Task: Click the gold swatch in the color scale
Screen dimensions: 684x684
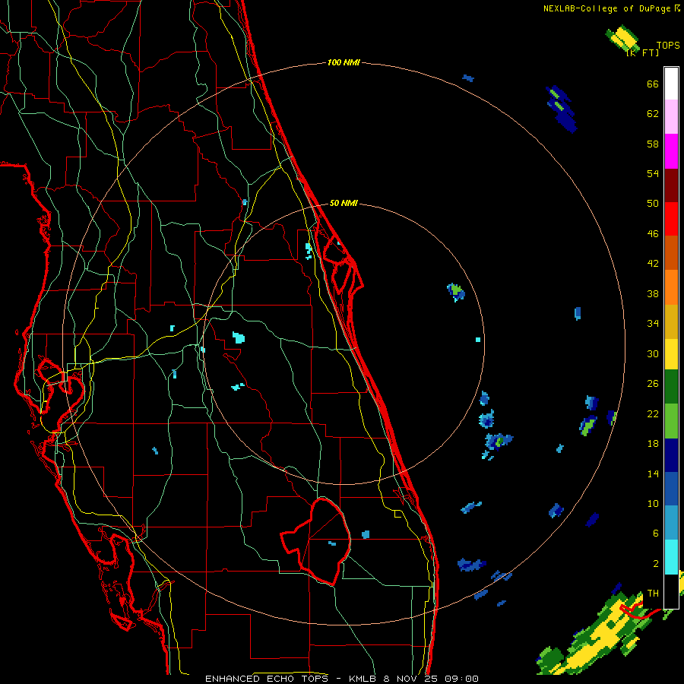Action: click(671, 321)
